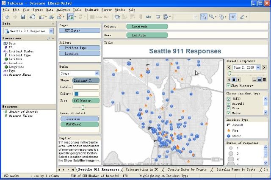Click the Clear Sheet icon
Image resolution: width=271 pixels, height=180 pixels.
pos(59,17)
